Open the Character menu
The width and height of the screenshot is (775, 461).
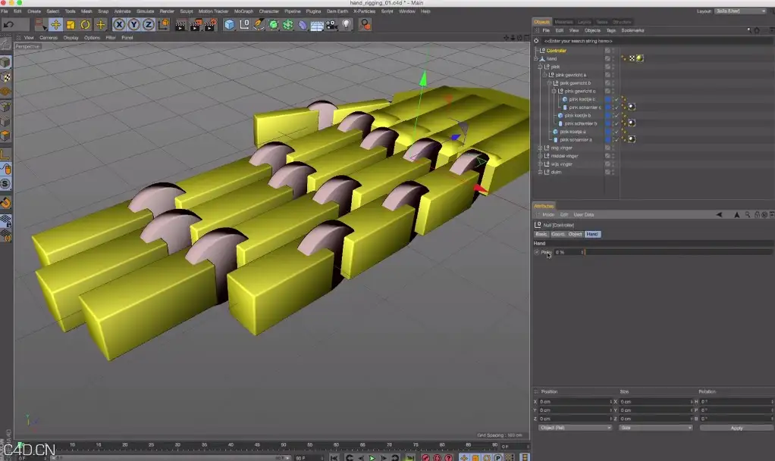click(x=269, y=11)
